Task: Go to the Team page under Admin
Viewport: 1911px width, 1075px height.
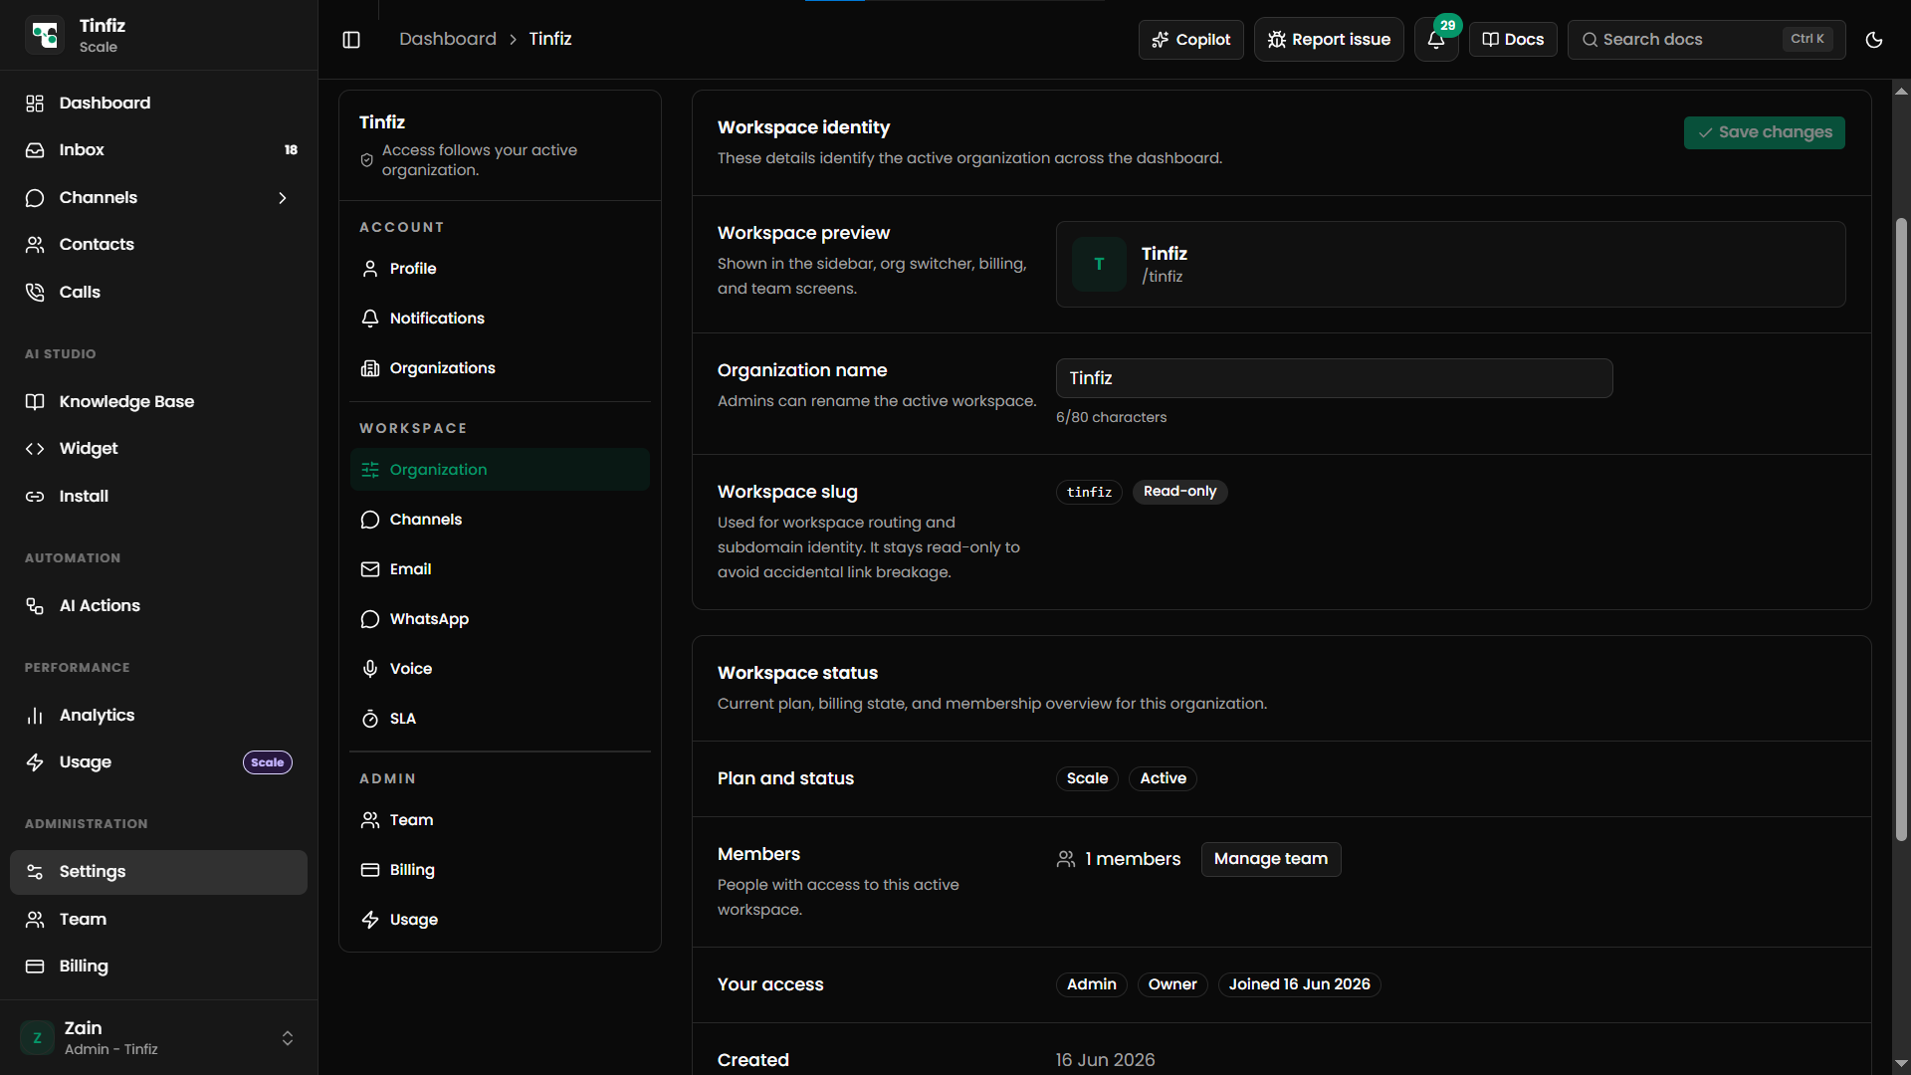Action: pos(500,820)
